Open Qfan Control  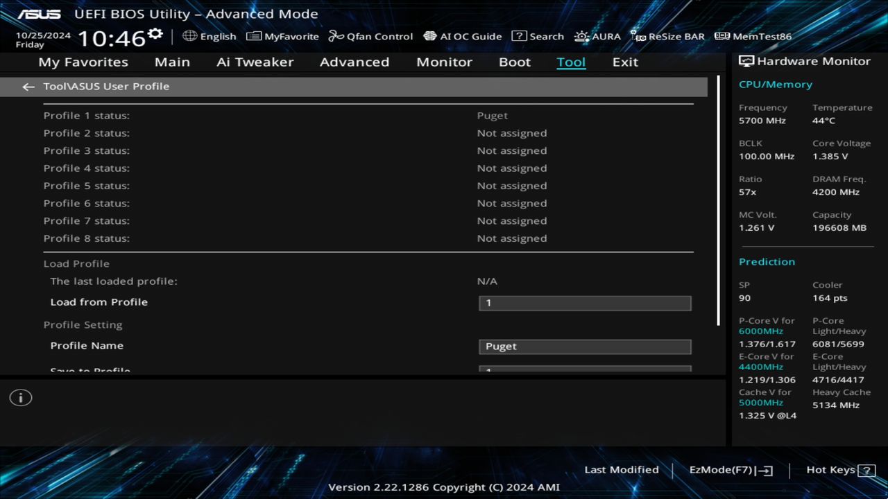[x=370, y=36]
